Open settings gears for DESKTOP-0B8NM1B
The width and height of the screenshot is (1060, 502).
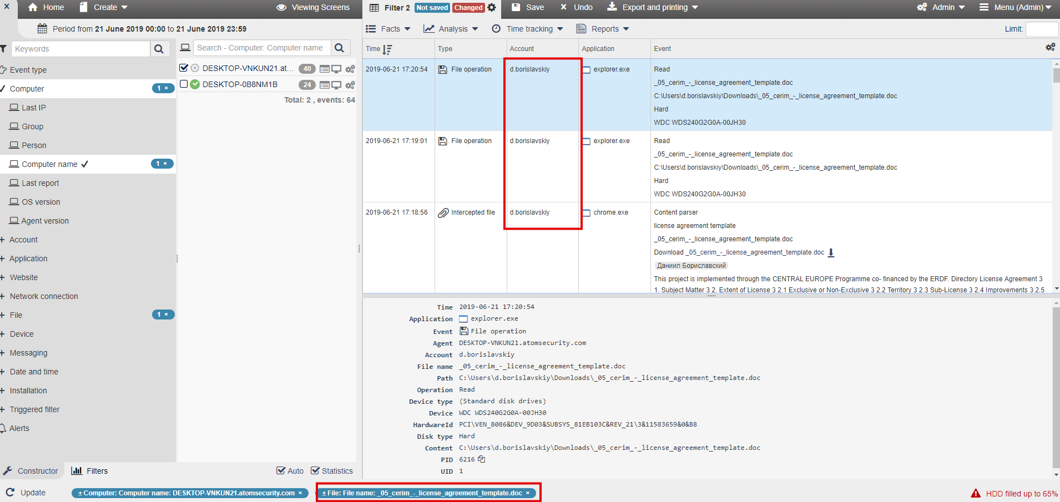[x=350, y=85]
